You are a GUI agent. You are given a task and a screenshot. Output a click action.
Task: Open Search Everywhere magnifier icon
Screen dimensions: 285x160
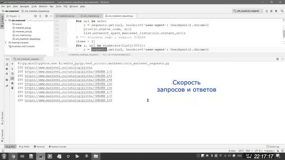tap(282, 11)
